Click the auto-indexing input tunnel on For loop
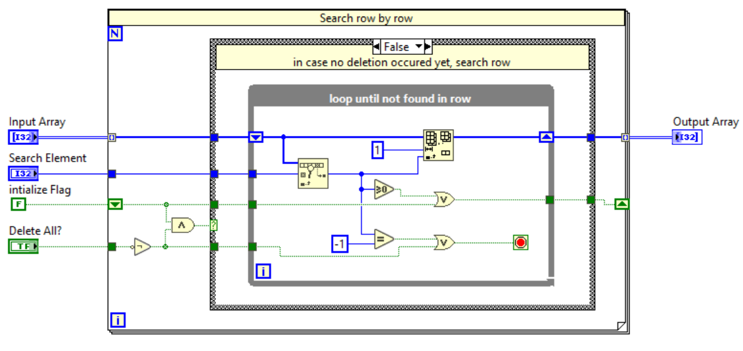This screenshot has height=351, width=743. pos(112,138)
